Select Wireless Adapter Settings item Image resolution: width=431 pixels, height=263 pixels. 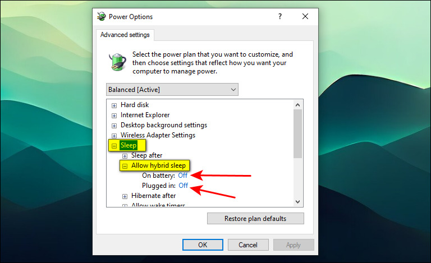tap(158, 135)
